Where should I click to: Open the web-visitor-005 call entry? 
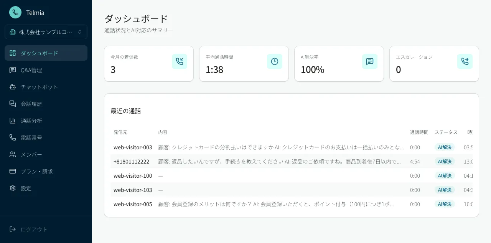[132, 204]
